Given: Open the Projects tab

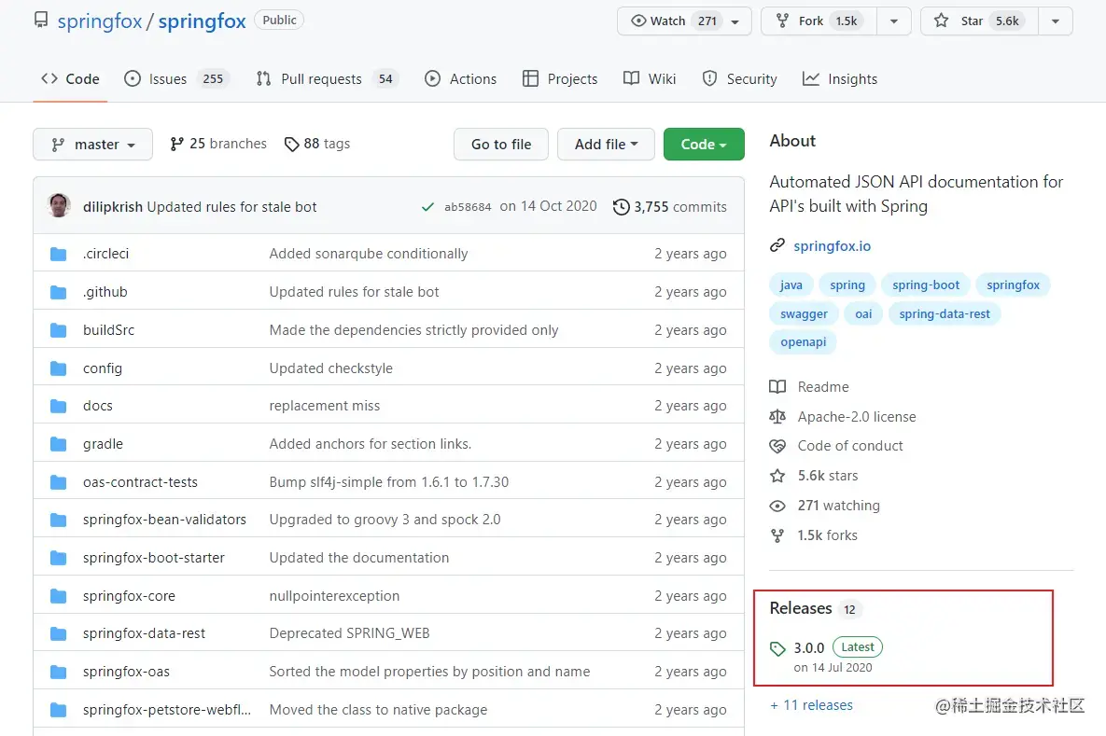Looking at the screenshot, I should tap(560, 79).
